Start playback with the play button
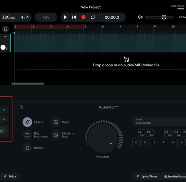The image size is (186, 182). (x=65, y=17)
